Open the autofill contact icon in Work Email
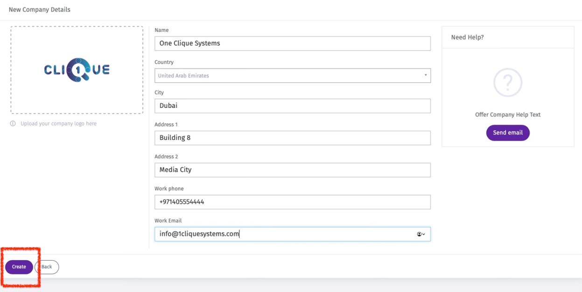Viewport: 582px width, 292px height. [421, 234]
